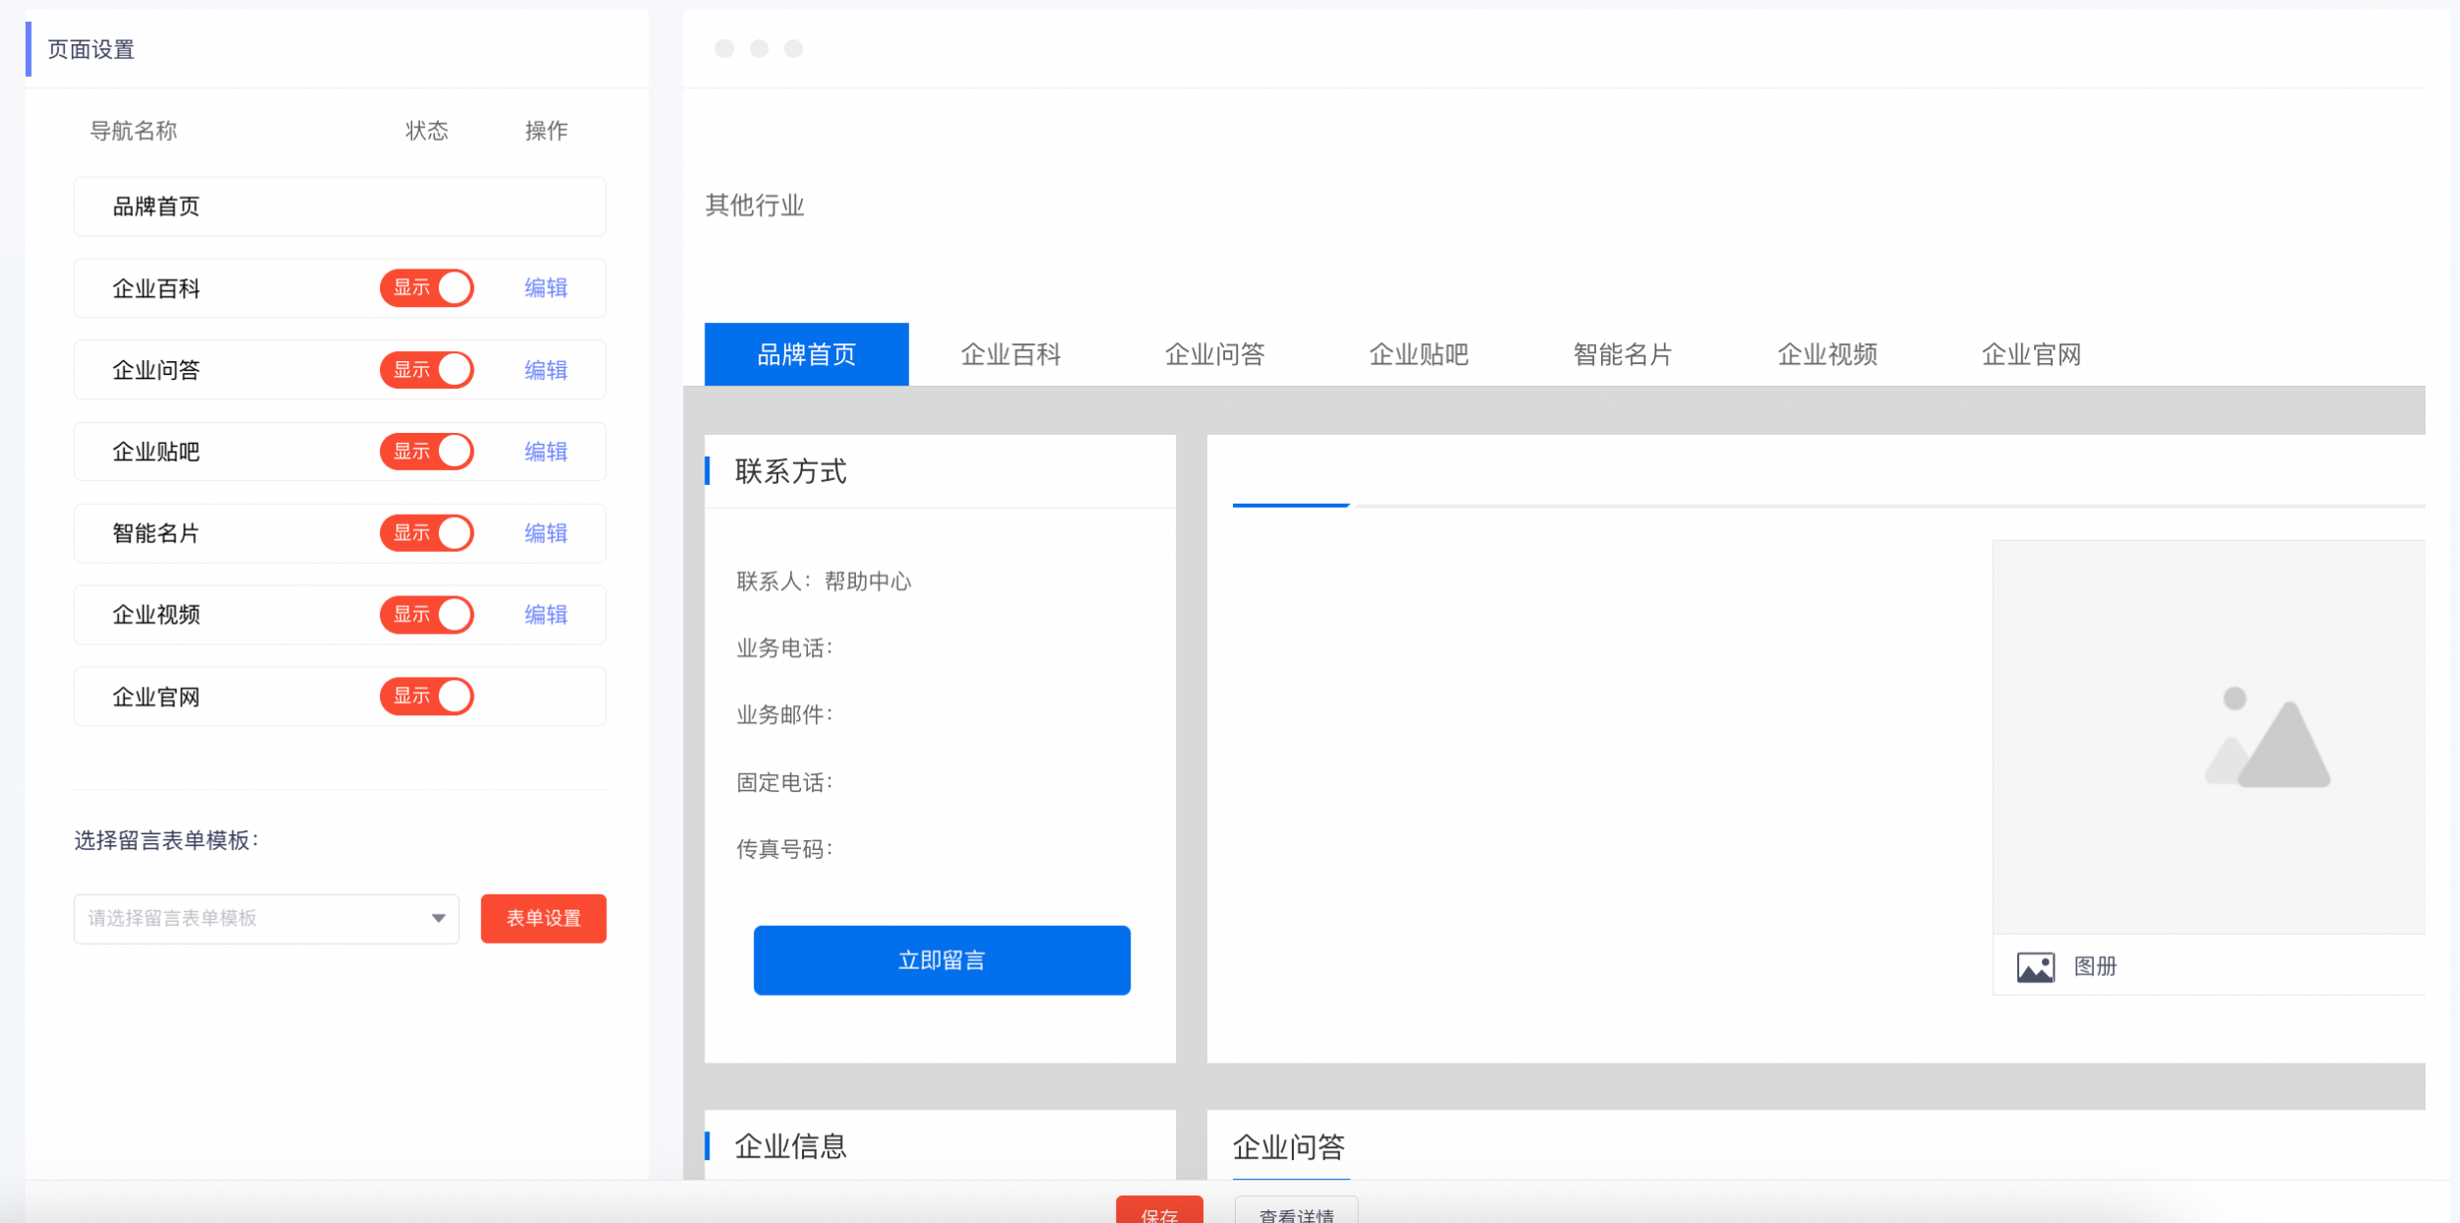Click the 业务电话 field label
Screen dimensions: 2460x1223
[784, 648]
